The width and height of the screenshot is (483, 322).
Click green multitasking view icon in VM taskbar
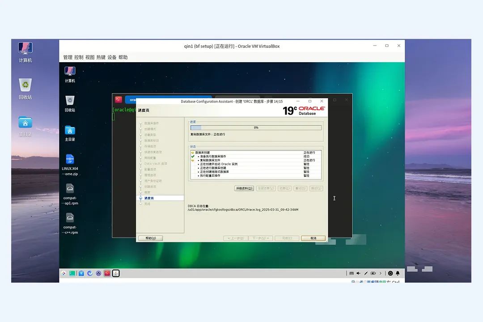point(72,273)
